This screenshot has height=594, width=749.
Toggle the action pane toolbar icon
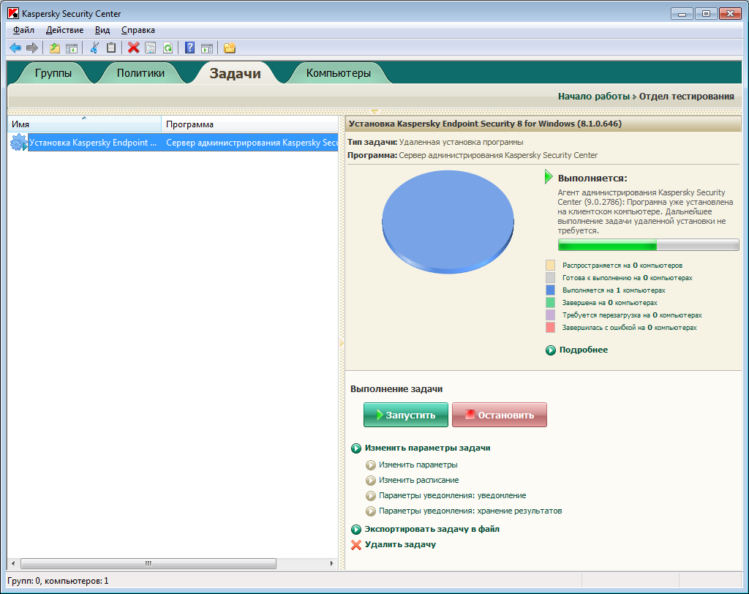(x=207, y=48)
